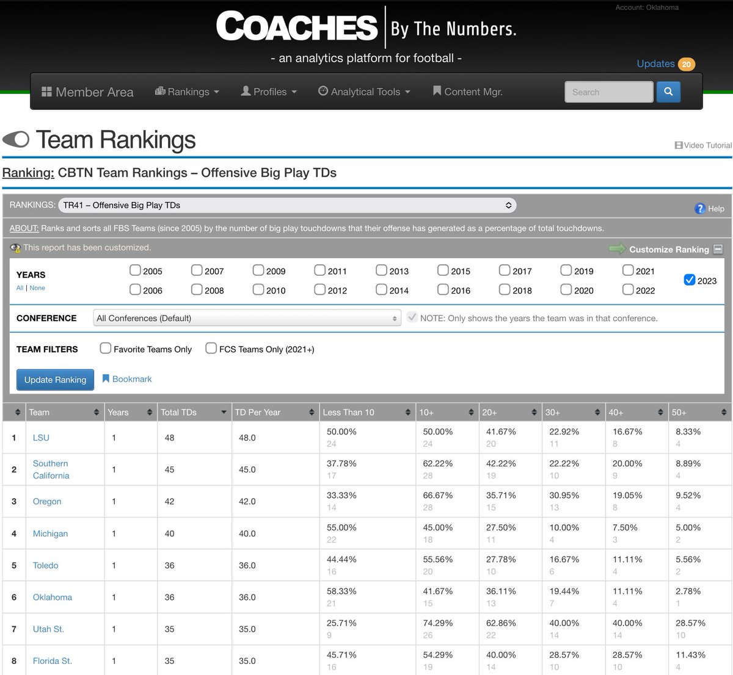Check the 2008 year checkbox
Image resolution: width=733 pixels, height=675 pixels.
[197, 289]
